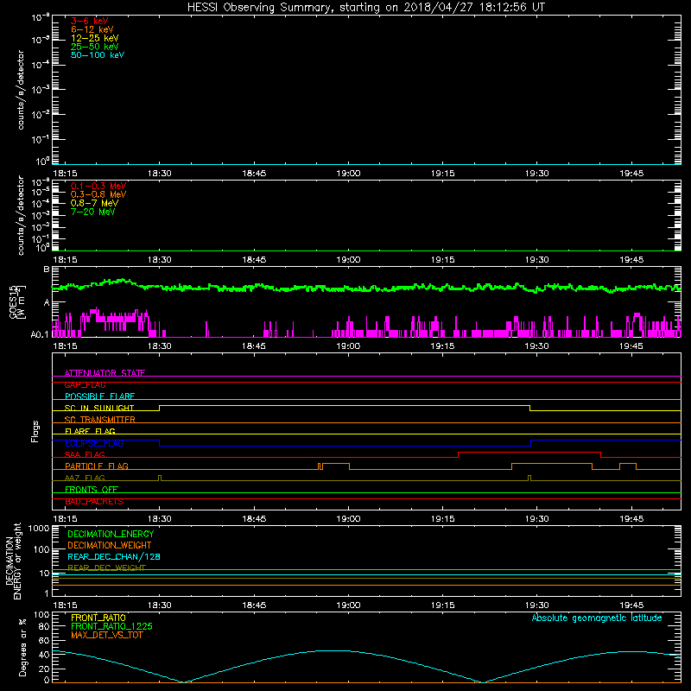The height and width of the screenshot is (691, 691).
Task: Click the FRONTS_OFF flag label
Action: [92, 489]
